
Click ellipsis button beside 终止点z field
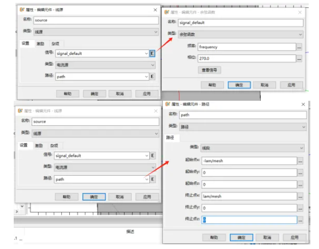click(x=300, y=220)
